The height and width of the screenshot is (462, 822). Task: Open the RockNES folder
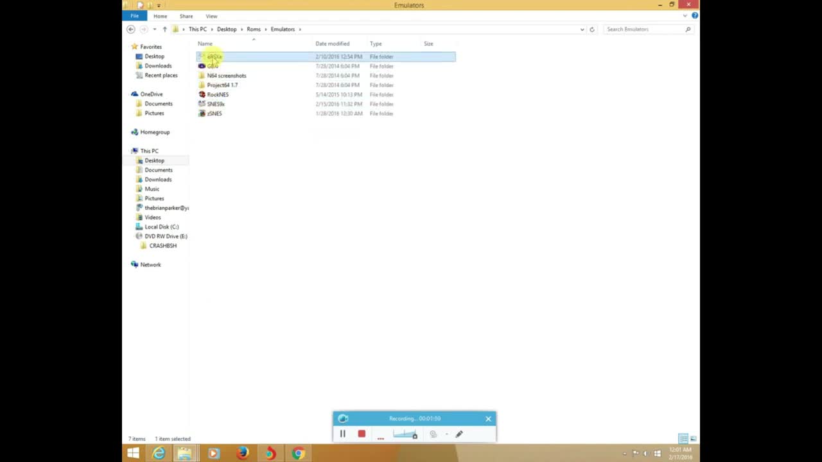click(217, 94)
